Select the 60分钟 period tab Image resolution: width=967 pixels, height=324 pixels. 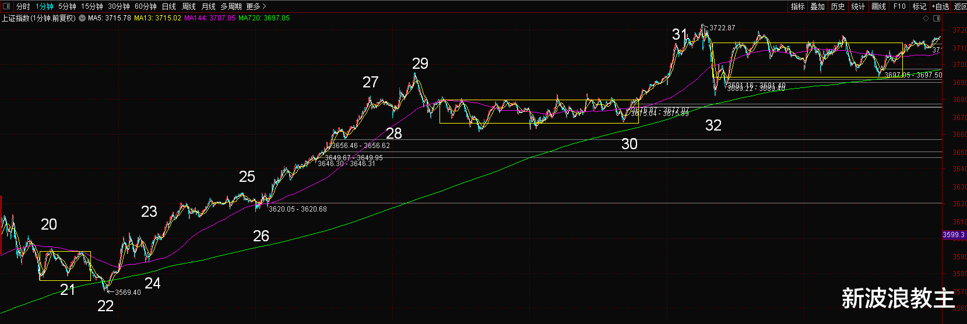[x=146, y=6]
